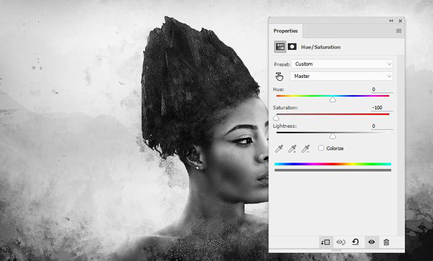This screenshot has width=433, height=261.
Task: Click the rainbow color range bar
Action: [x=333, y=164]
